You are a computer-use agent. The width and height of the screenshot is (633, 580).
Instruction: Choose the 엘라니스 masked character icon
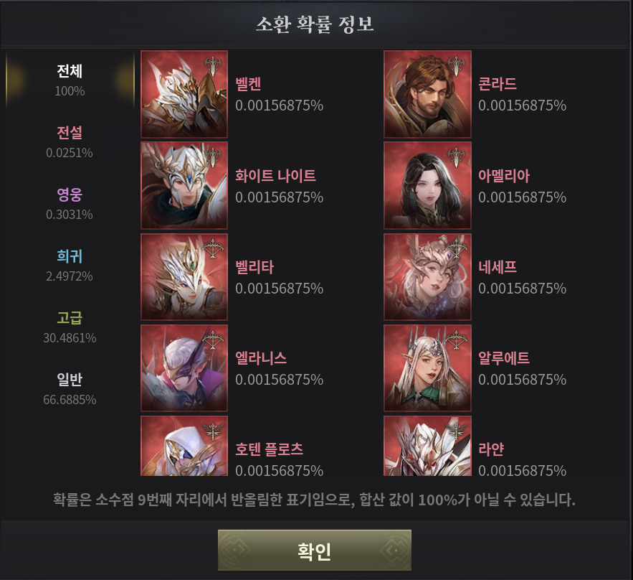click(184, 368)
